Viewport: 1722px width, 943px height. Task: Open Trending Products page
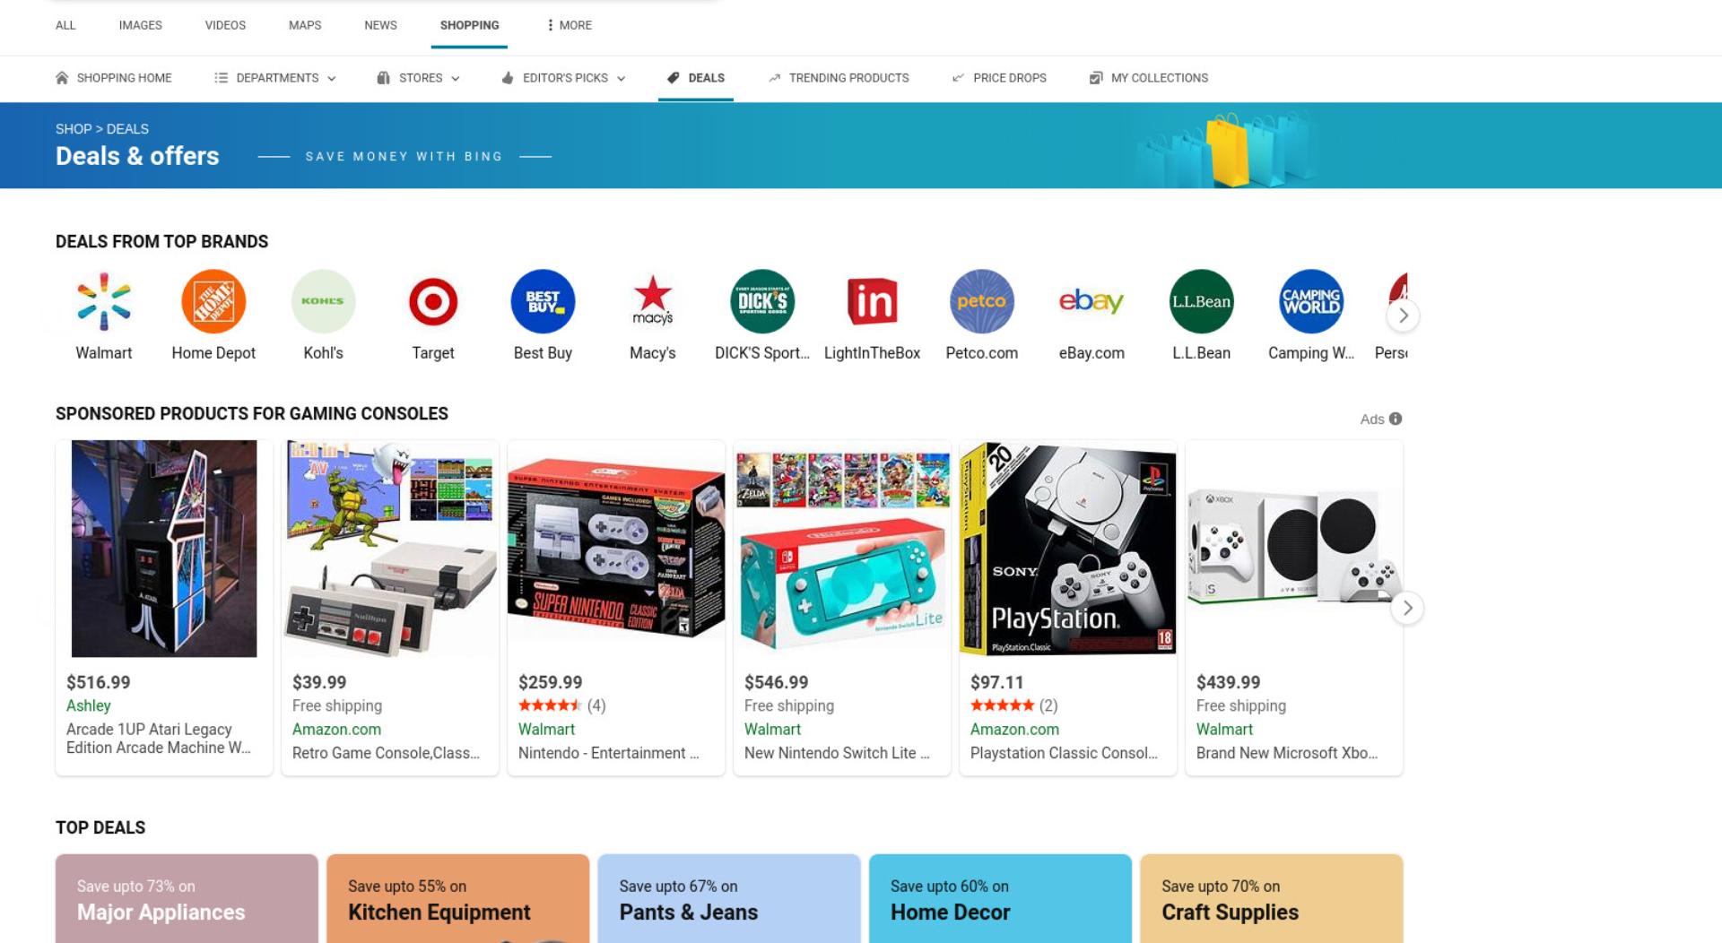coord(839,78)
